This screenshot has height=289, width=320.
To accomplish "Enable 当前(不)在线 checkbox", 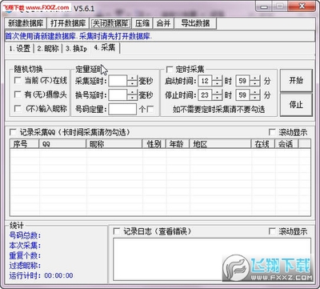I will point(18,80).
